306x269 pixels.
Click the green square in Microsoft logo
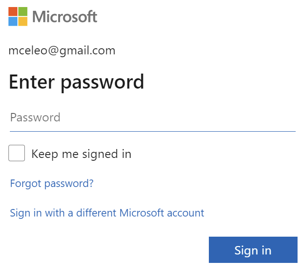coord(23,12)
